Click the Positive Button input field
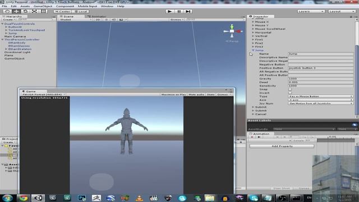The width and height of the screenshot is (359, 202). (320, 68)
